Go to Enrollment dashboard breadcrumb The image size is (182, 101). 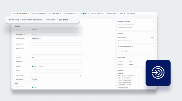32,20
